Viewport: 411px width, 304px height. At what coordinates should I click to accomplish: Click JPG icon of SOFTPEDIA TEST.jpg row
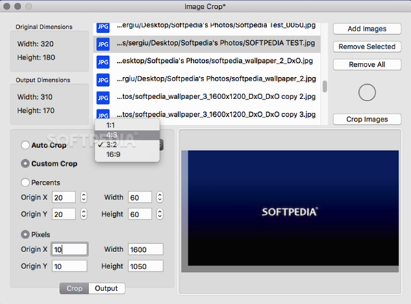tap(103, 44)
